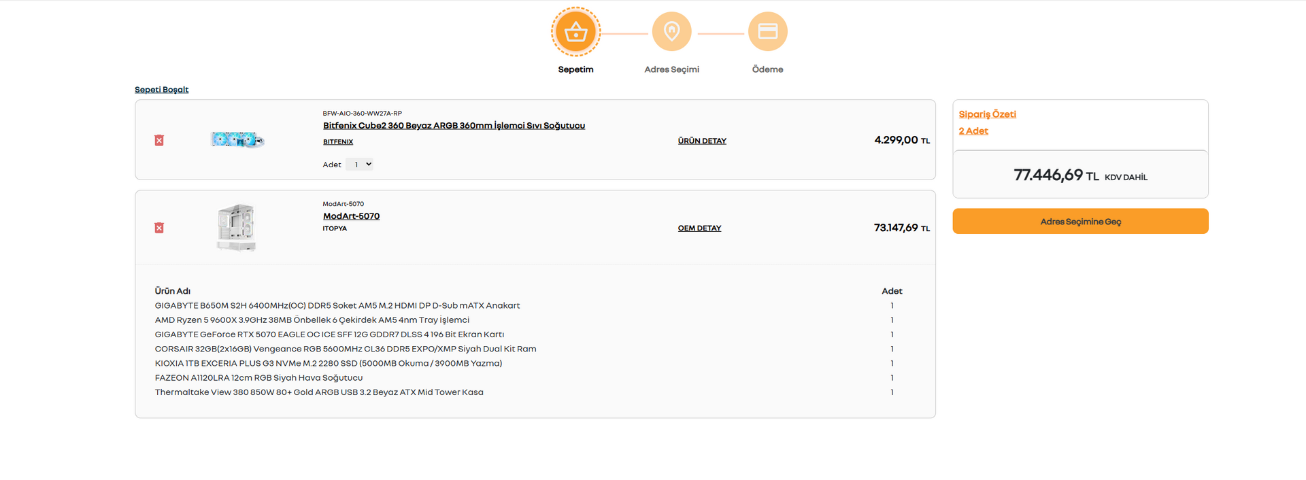View OEM DETAY for ModArt-5070
Viewport: 1306px width, 480px height.
(699, 228)
